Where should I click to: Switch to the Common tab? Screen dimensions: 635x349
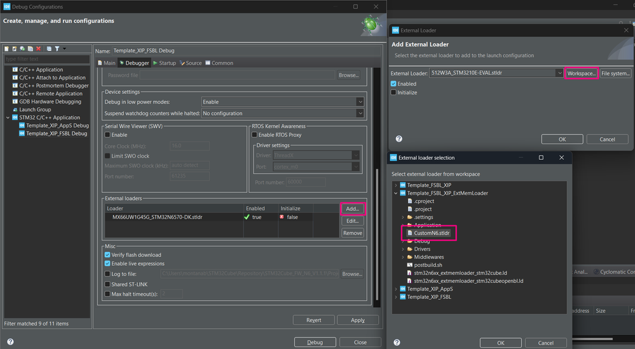coord(219,63)
